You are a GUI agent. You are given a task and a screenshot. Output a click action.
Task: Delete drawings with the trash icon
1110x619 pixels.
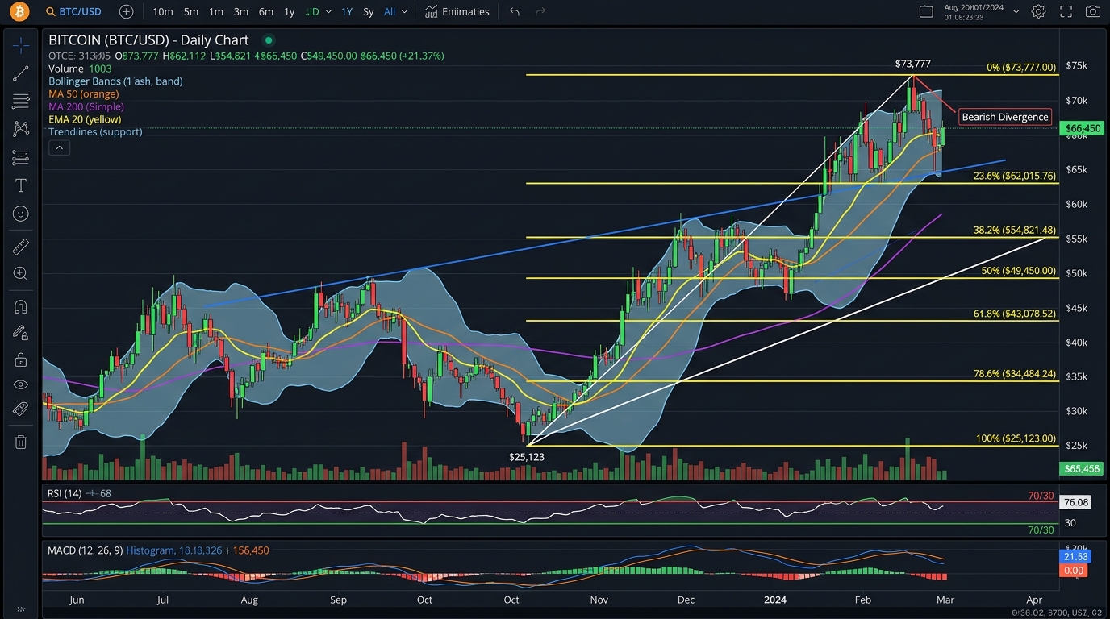(x=21, y=442)
